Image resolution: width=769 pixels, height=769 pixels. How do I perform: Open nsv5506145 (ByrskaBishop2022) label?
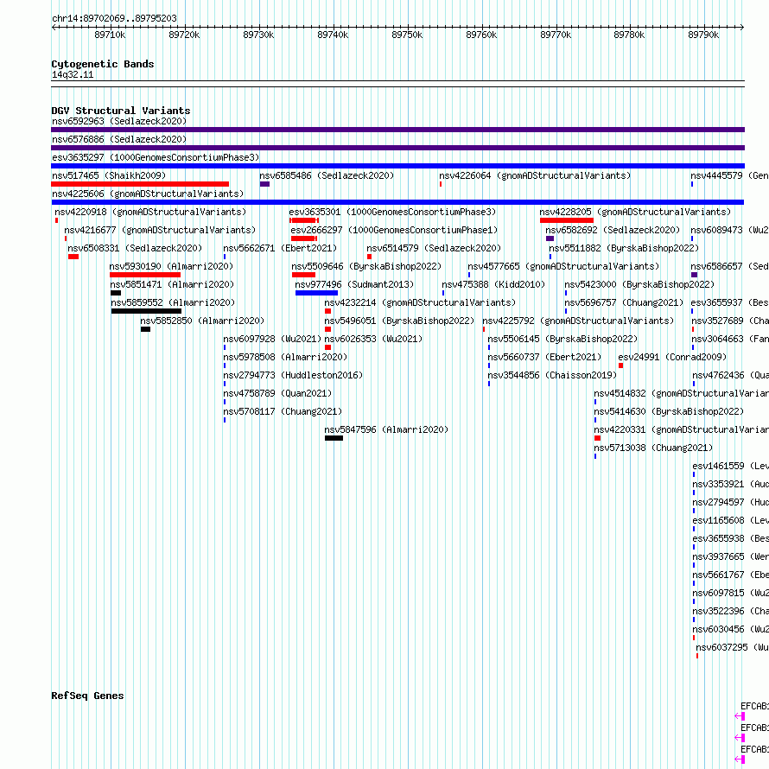562,339
